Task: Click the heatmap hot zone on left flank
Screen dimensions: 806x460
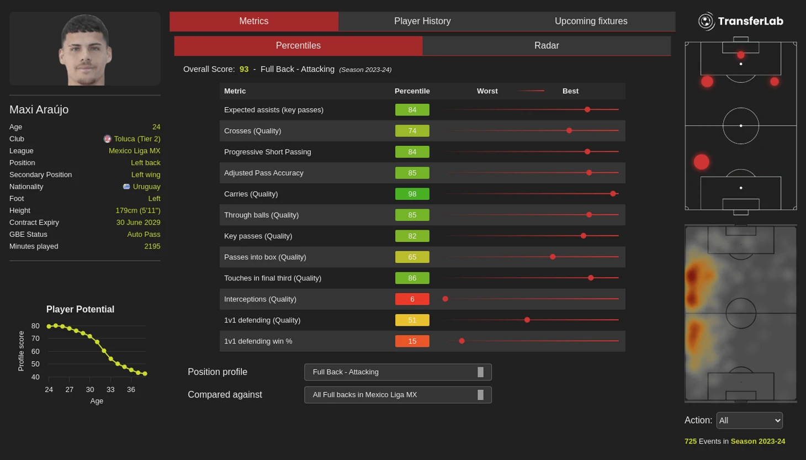Action: (692, 276)
